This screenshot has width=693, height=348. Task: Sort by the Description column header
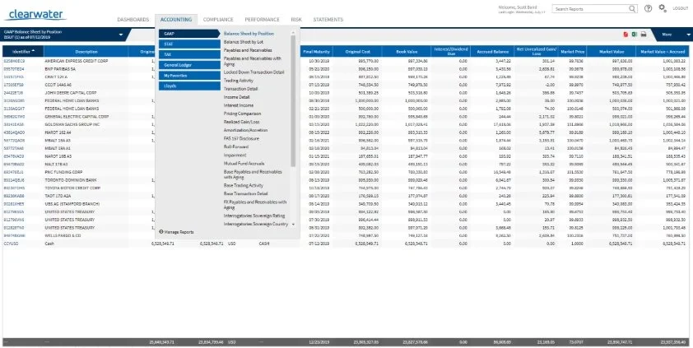pos(86,52)
